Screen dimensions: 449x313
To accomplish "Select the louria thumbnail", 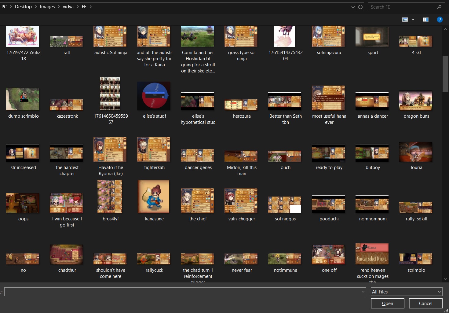I will [x=416, y=152].
